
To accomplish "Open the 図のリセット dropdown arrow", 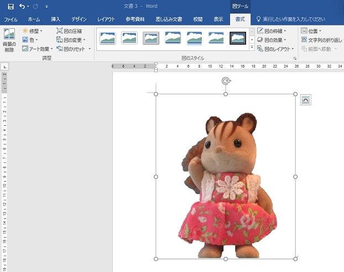I will [90, 49].
